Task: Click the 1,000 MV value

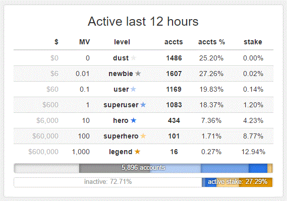Action: 81,152
